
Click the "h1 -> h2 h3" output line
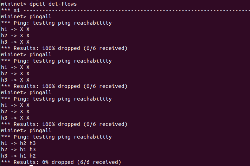pyautogui.click(x=18, y=143)
